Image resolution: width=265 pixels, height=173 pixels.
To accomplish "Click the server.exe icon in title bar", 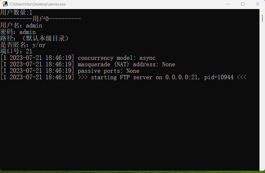I will (x=5, y=4).
